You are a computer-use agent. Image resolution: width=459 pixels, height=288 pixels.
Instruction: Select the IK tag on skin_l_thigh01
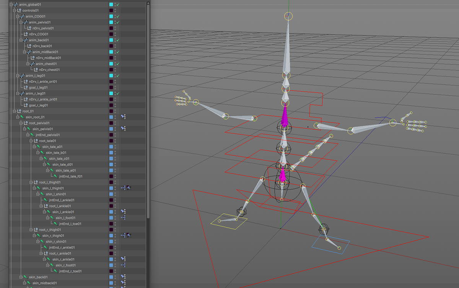click(123, 188)
